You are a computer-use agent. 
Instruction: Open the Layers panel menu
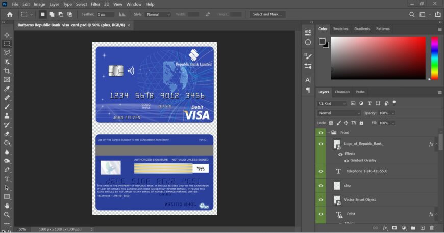[439, 92]
